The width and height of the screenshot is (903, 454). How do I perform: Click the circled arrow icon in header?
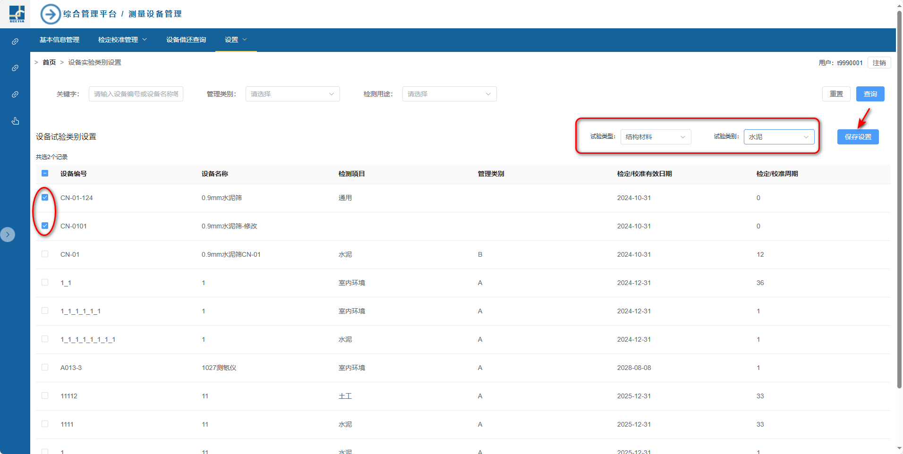click(x=51, y=14)
